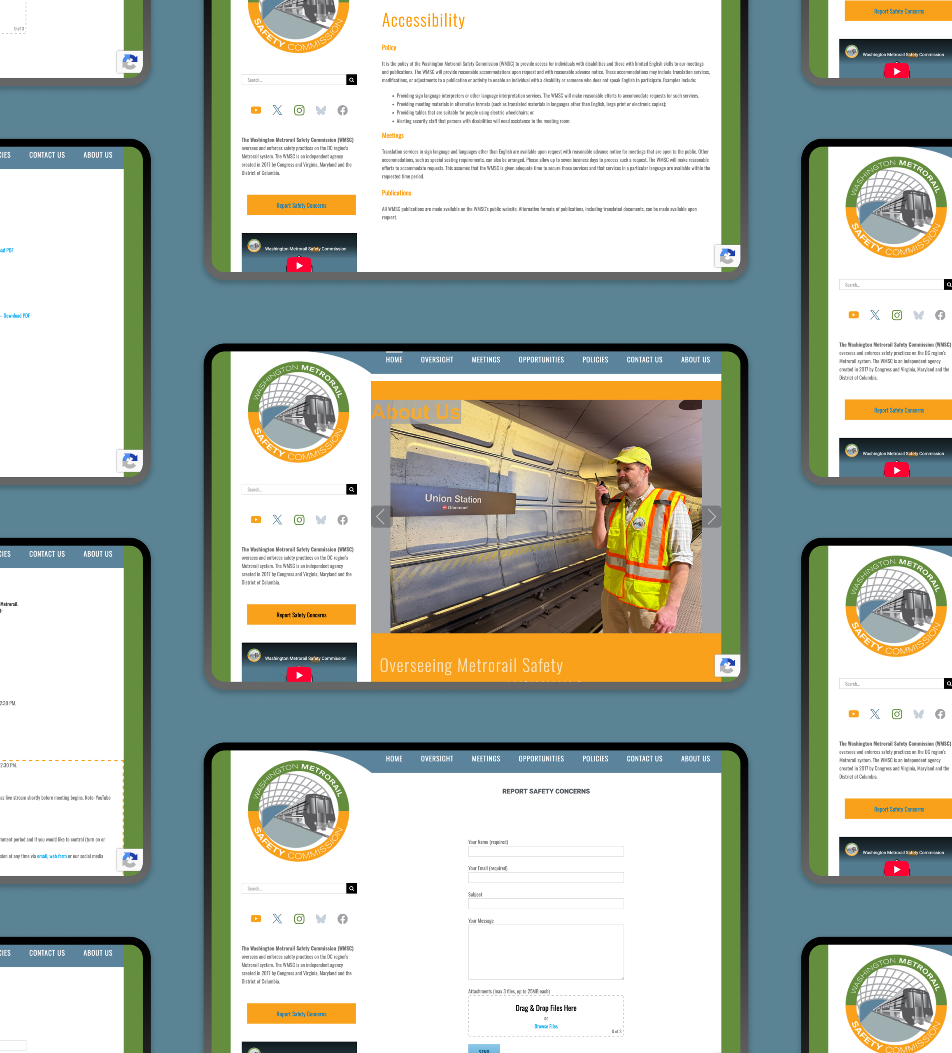Click the Drag & Drop Files Here zone

[546, 1016]
